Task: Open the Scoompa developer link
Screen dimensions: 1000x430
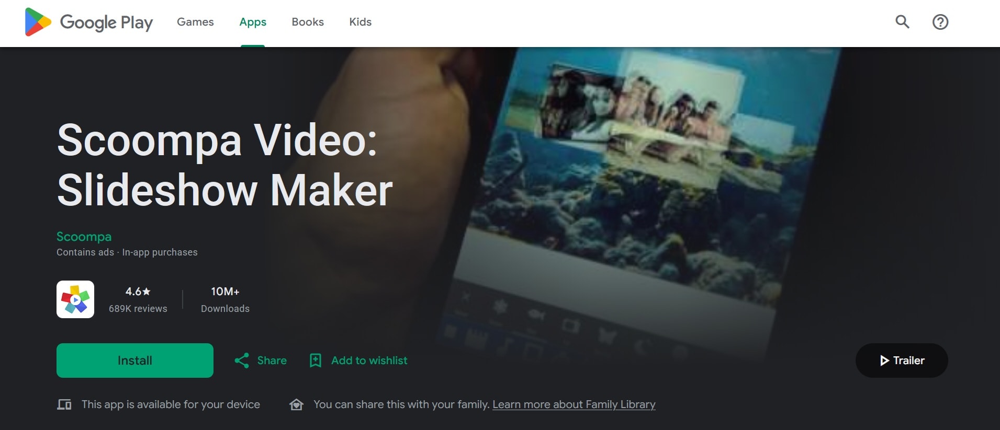Action: coord(84,237)
